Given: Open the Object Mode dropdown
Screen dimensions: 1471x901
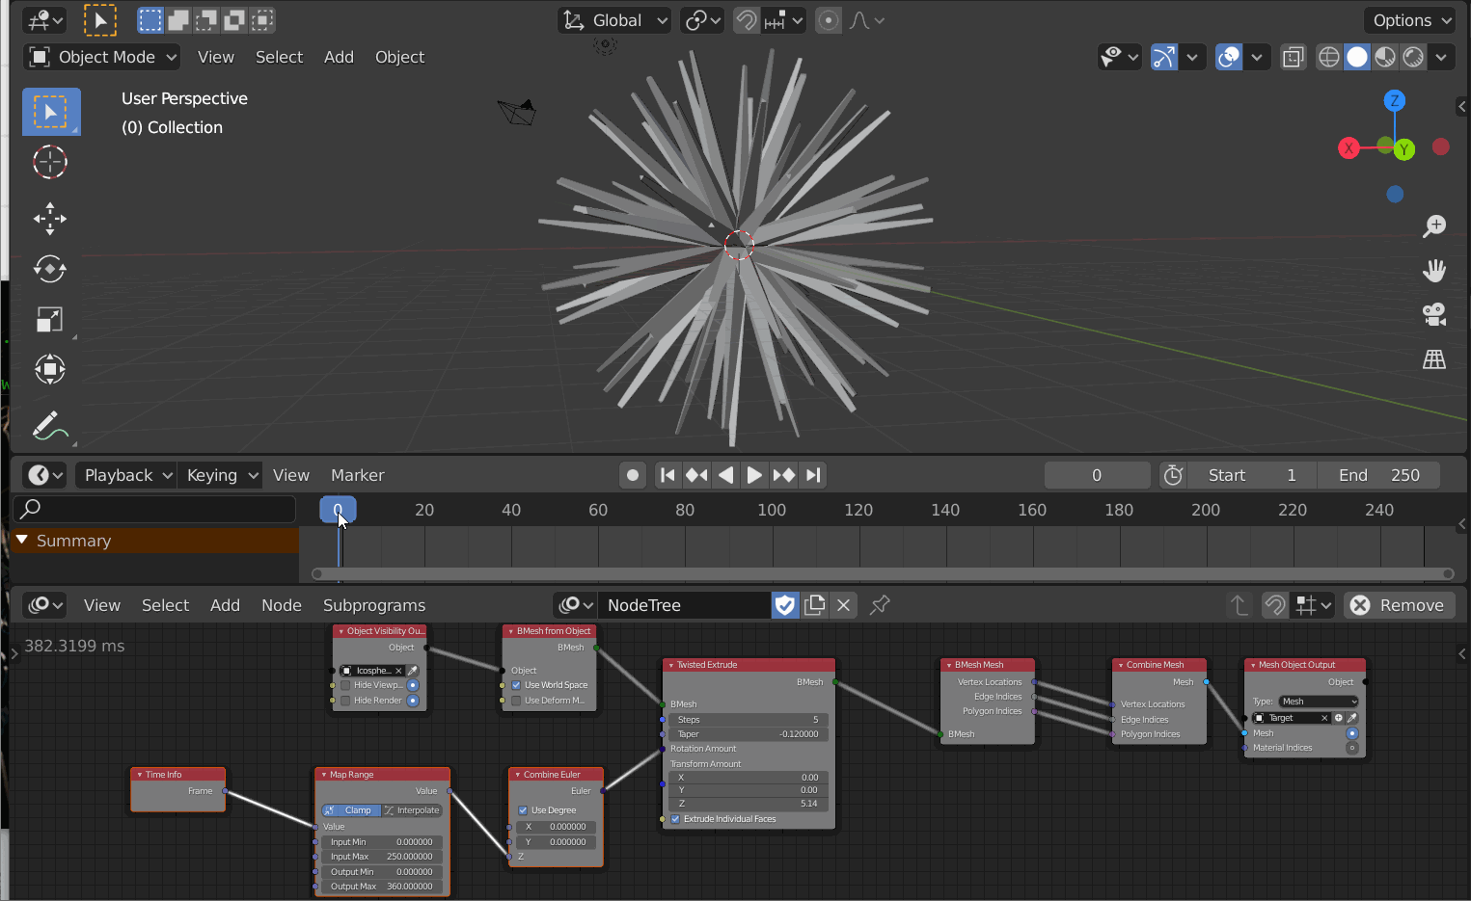Looking at the screenshot, I should click(x=101, y=56).
